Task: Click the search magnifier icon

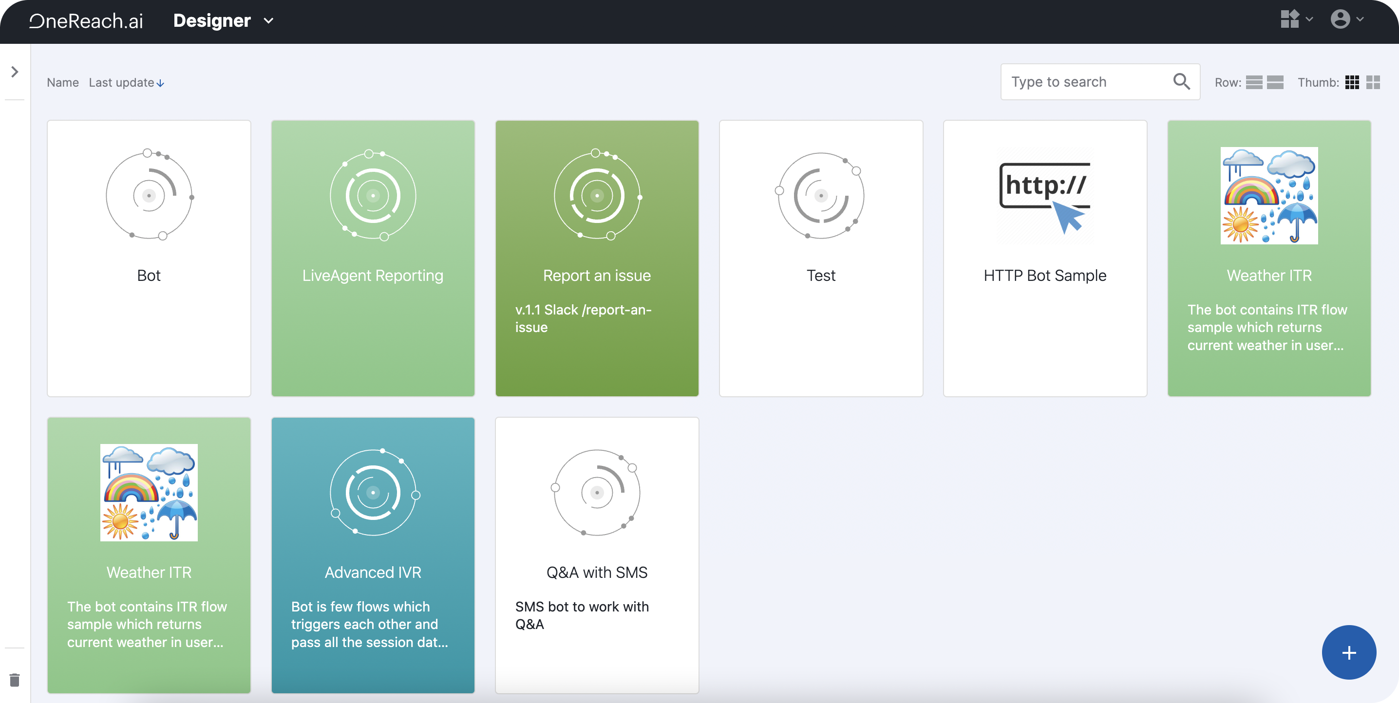Action: click(1181, 82)
